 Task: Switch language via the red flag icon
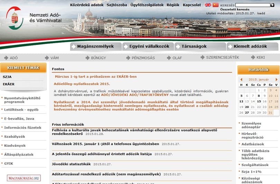tap(216, 5)
